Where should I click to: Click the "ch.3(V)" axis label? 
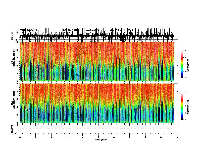coord(12,129)
